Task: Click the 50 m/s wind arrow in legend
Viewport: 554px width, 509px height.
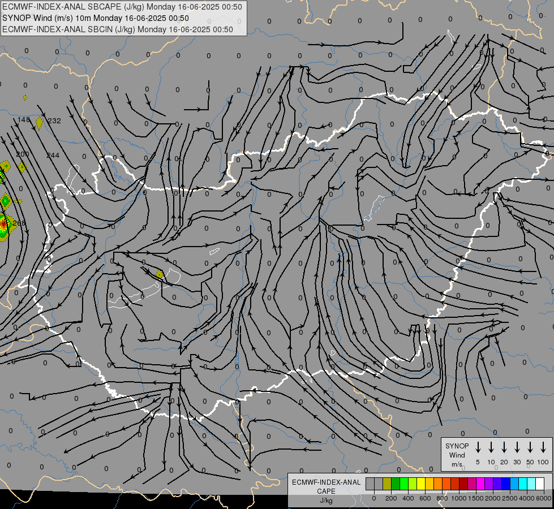Action: tap(530, 447)
